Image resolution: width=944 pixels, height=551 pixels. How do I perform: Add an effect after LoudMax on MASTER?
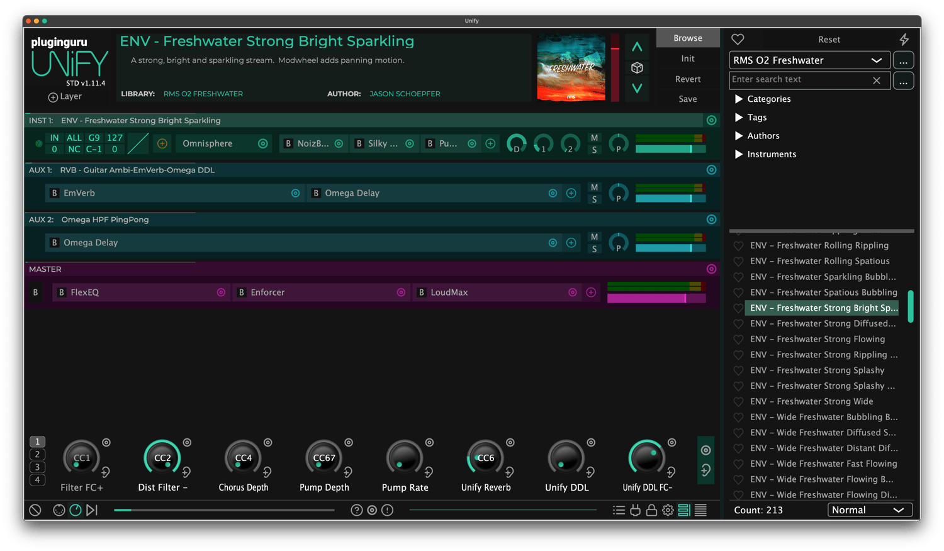591,292
